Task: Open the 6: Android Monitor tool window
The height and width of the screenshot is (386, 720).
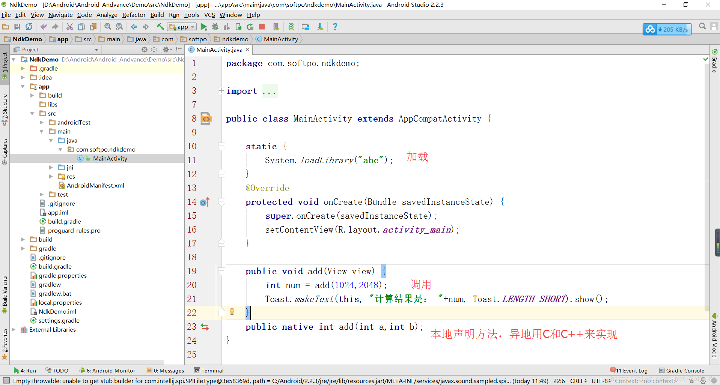Action: click(107, 371)
